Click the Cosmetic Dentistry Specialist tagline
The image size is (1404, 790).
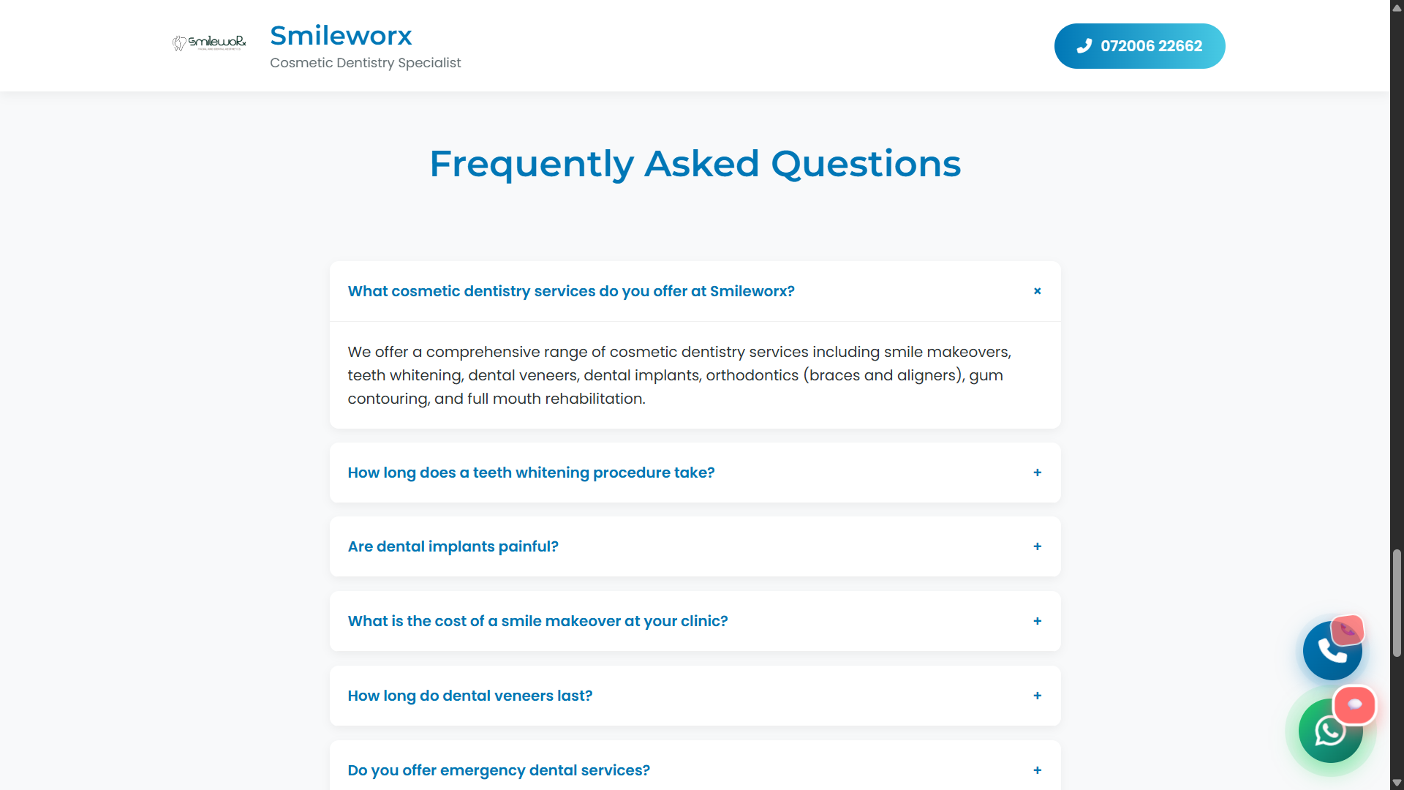(365, 63)
